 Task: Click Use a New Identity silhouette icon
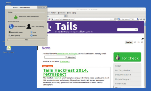tap(29, 26)
